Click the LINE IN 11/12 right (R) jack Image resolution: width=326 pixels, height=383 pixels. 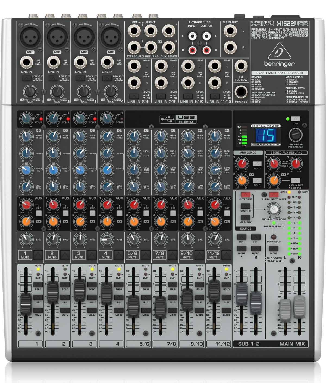[215, 83]
